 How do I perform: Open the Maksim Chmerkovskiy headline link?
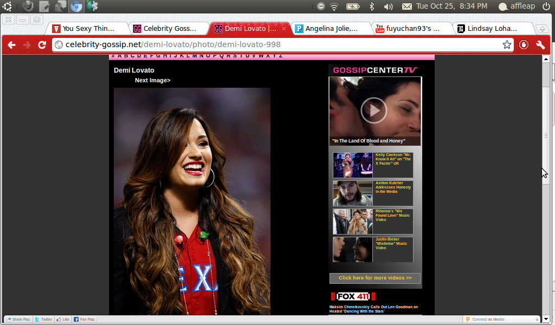click(x=373, y=309)
